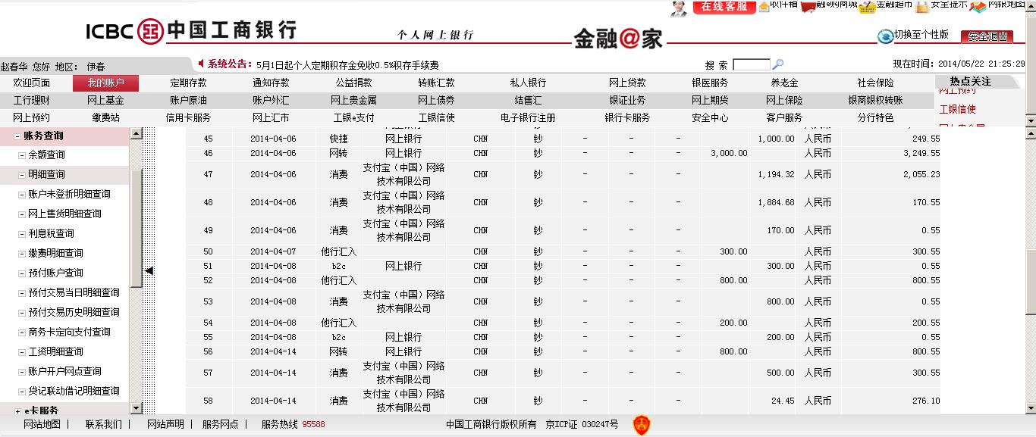Click the ICBC logo emblem

point(150,31)
